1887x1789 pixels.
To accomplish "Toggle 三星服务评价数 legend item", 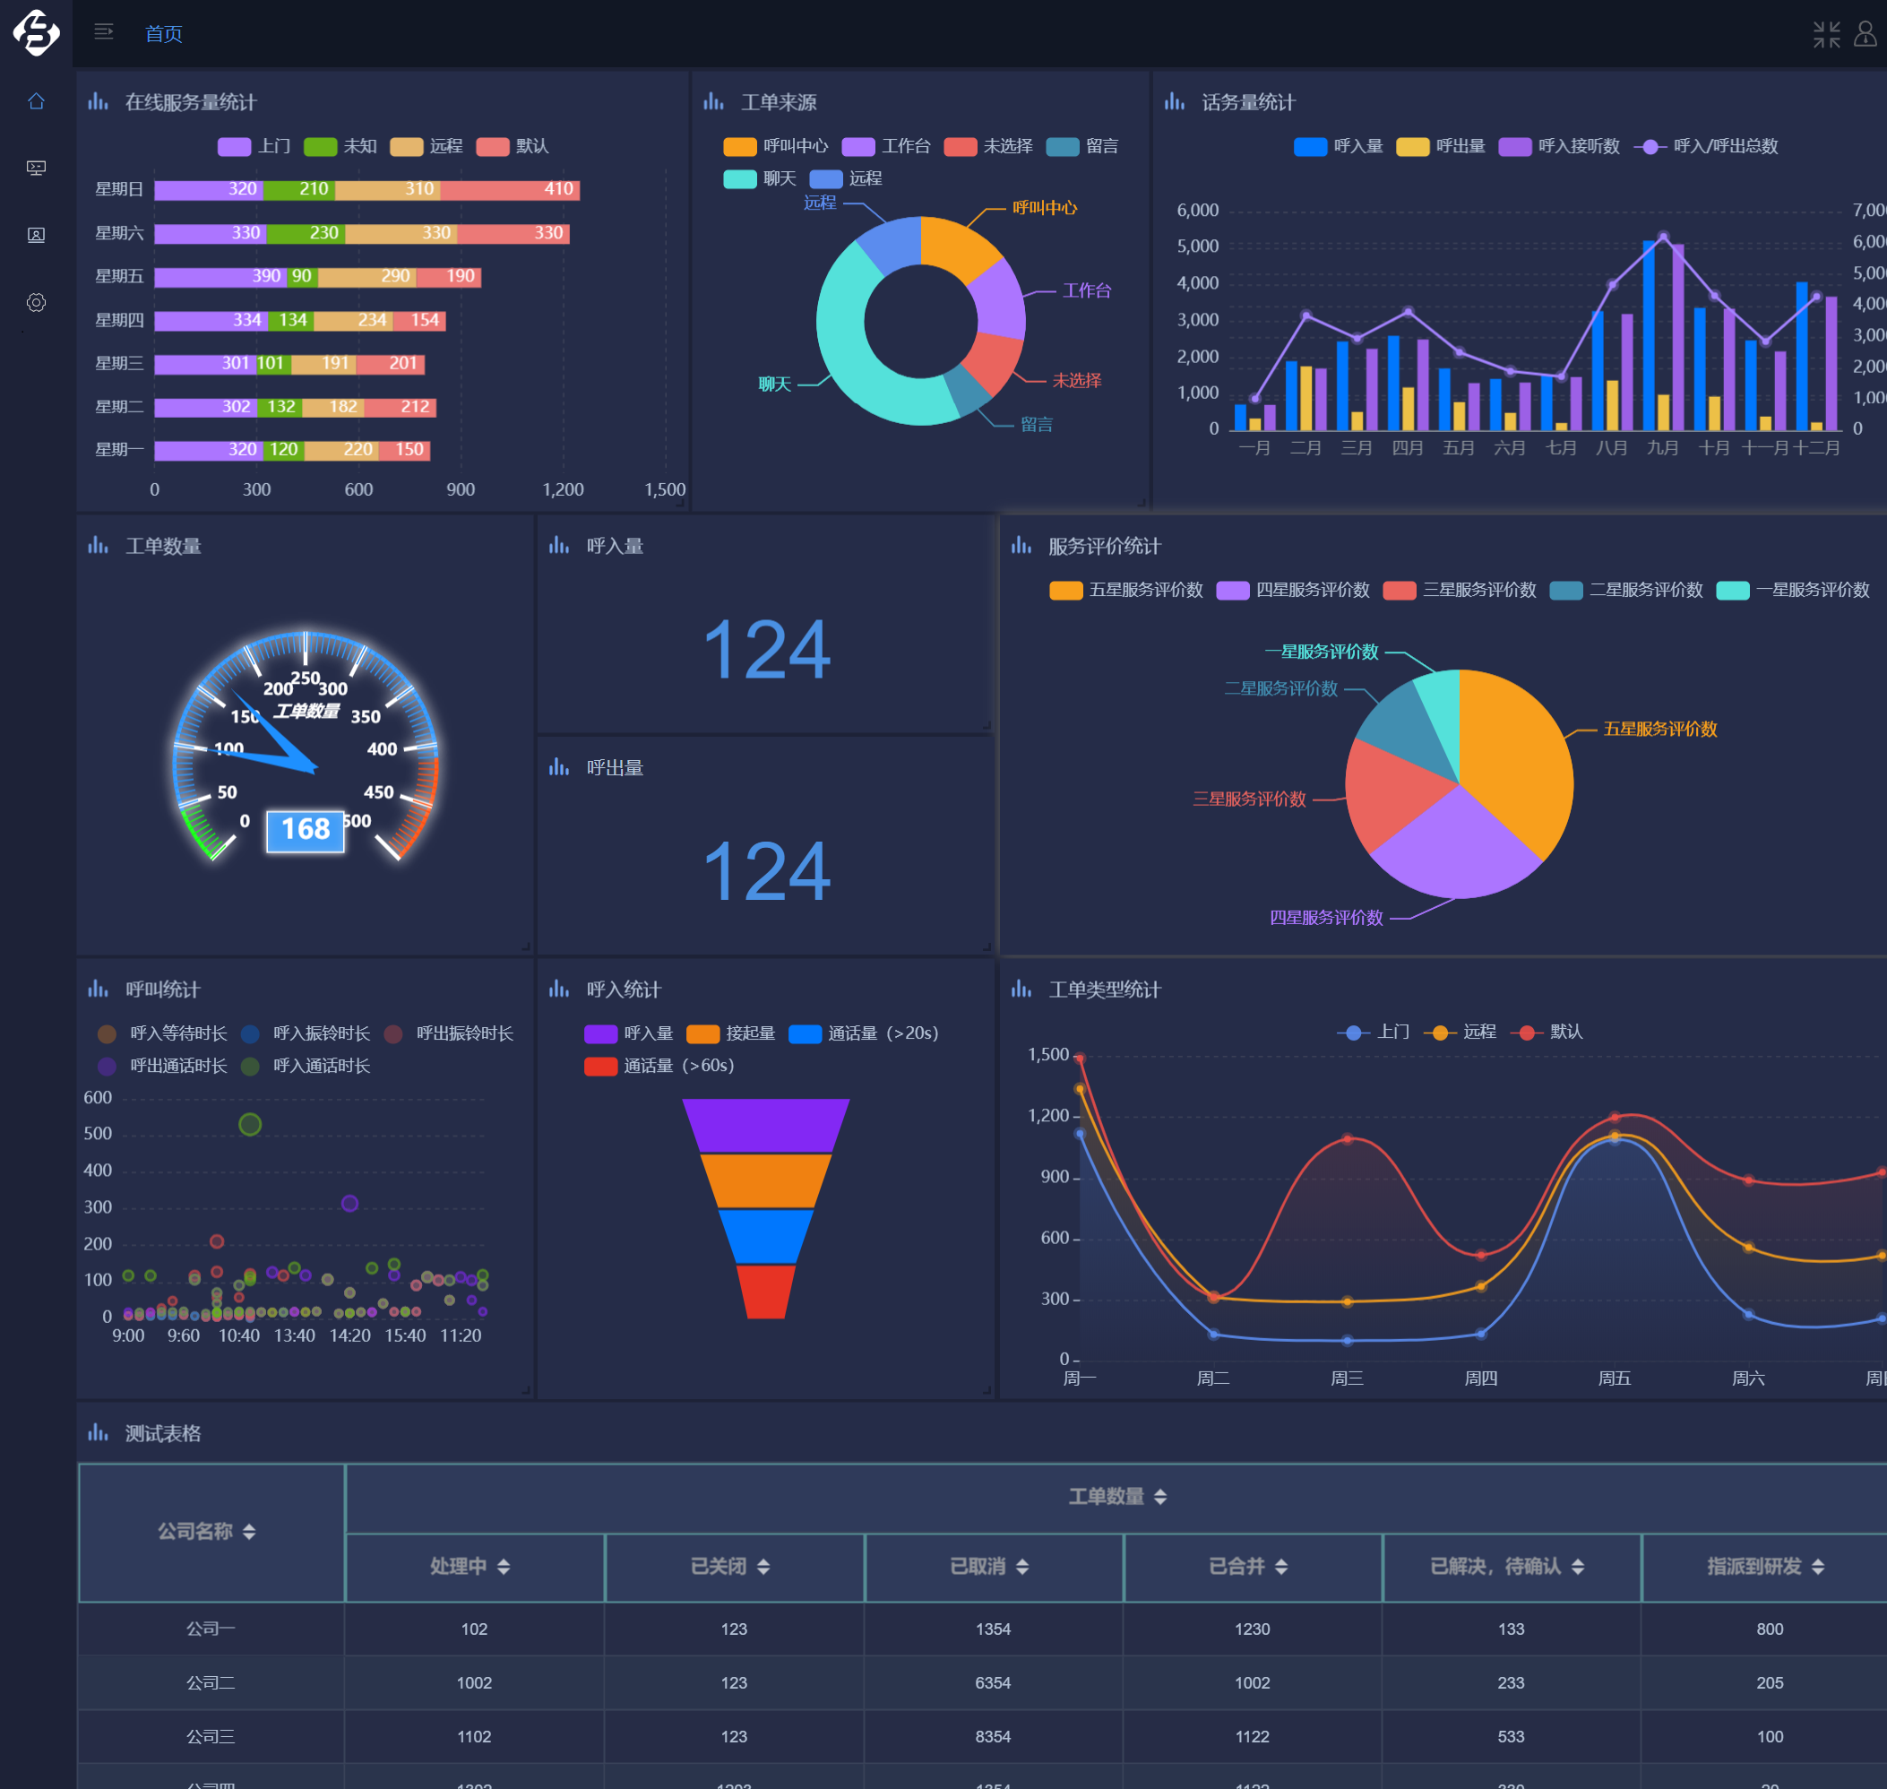I will (x=1460, y=590).
